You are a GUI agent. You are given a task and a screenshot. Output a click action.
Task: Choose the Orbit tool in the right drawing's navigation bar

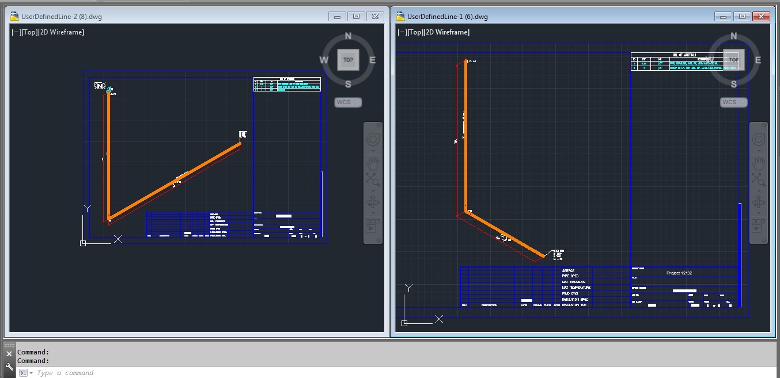click(759, 202)
